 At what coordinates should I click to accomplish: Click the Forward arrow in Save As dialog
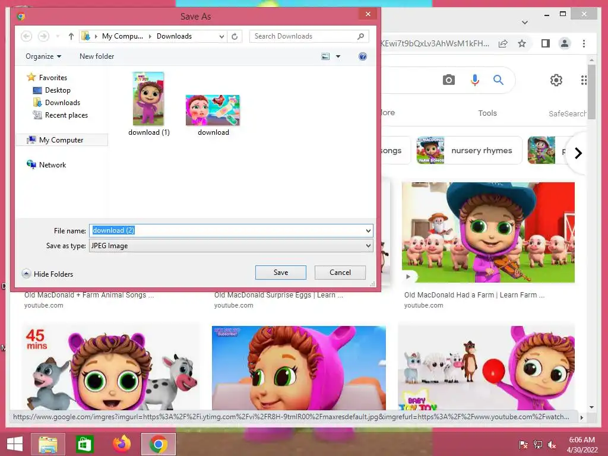pyautogui.click(x=43, y=36)
